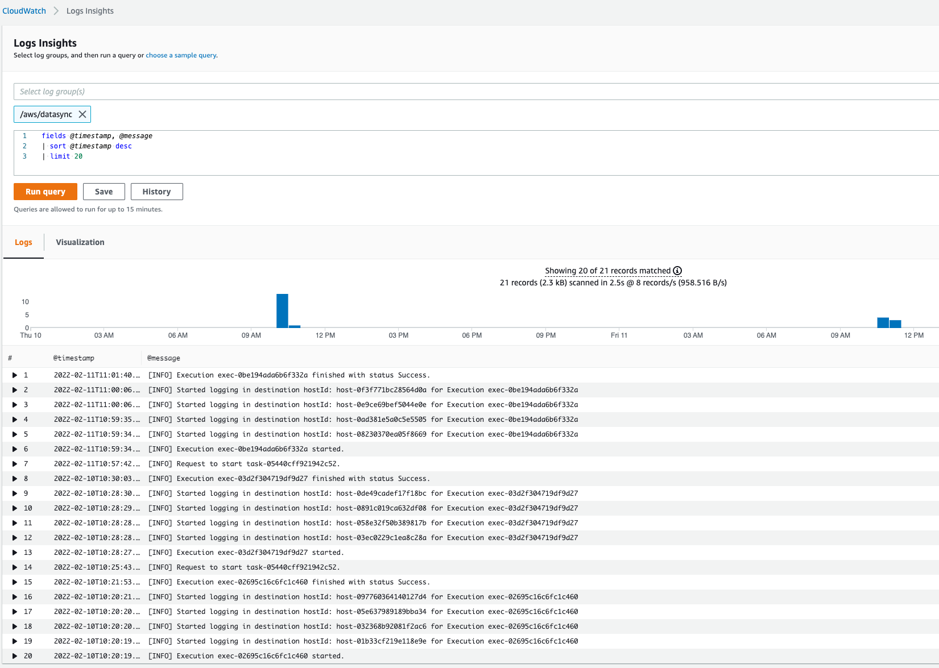Remove the /aws/datasync log group filter
Viewport: 939px width, 668px height.
coord(83,114)
